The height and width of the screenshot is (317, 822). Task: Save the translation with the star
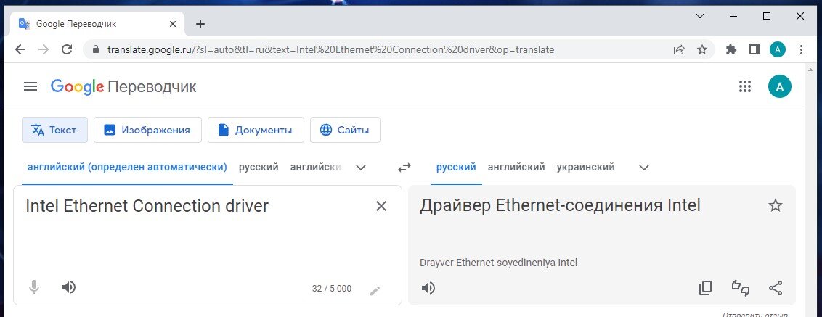click(x=776, y=205)
